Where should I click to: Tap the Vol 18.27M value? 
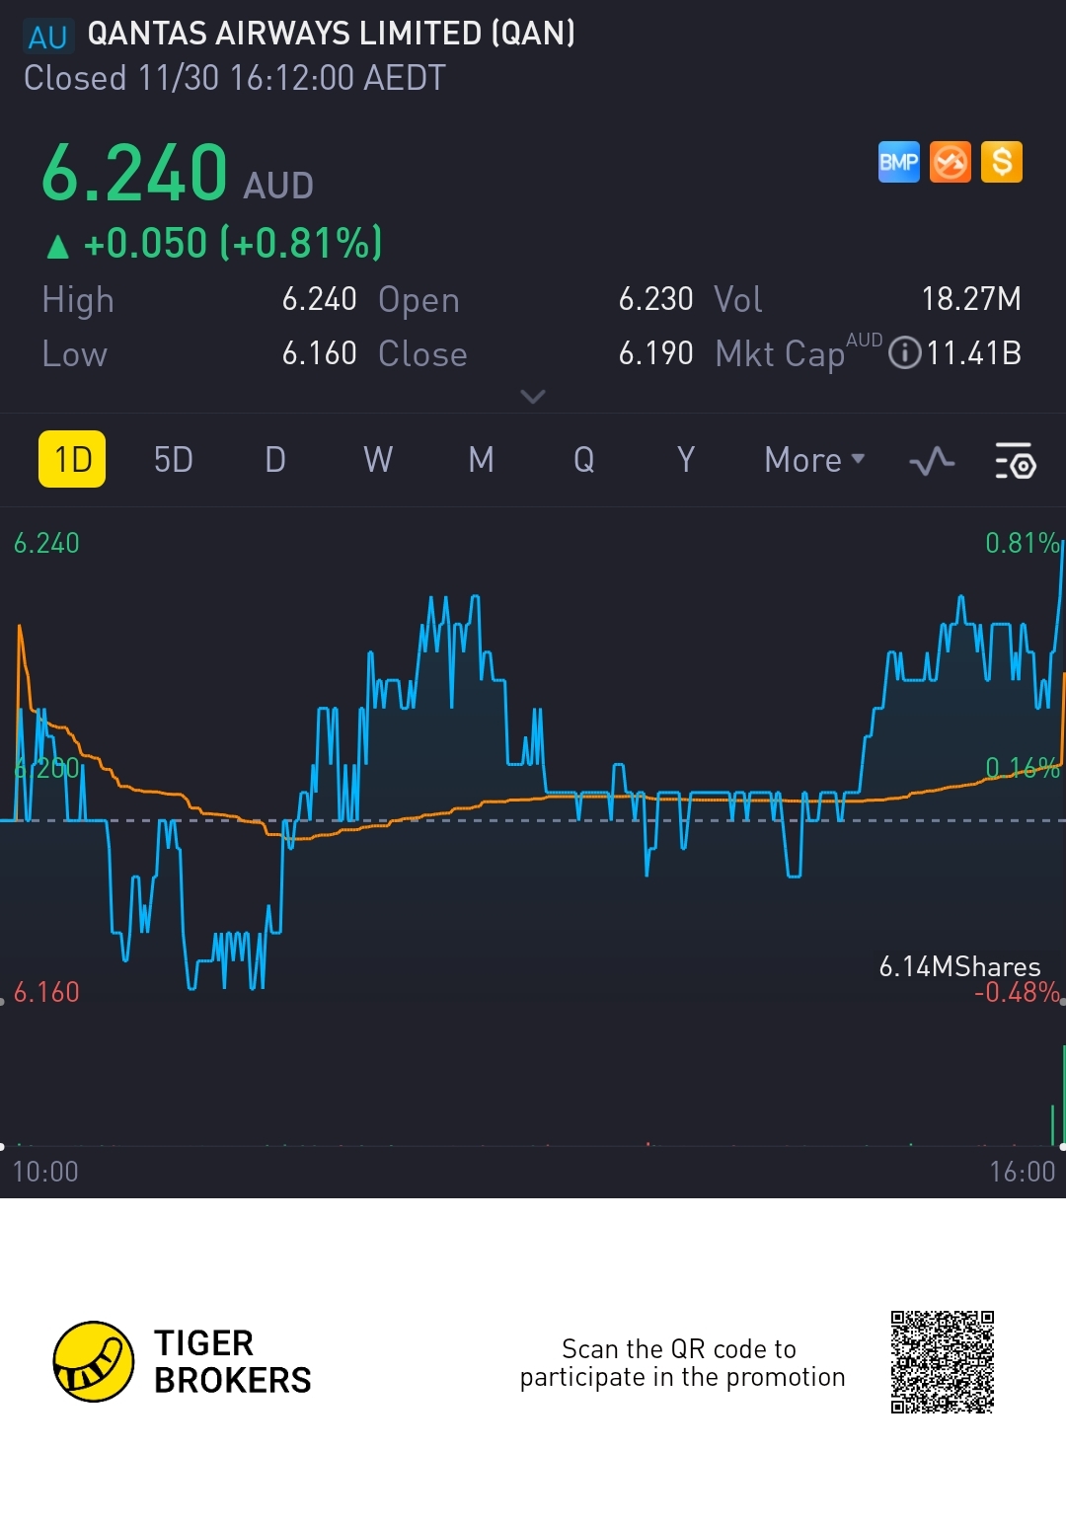tap(971, 299)
